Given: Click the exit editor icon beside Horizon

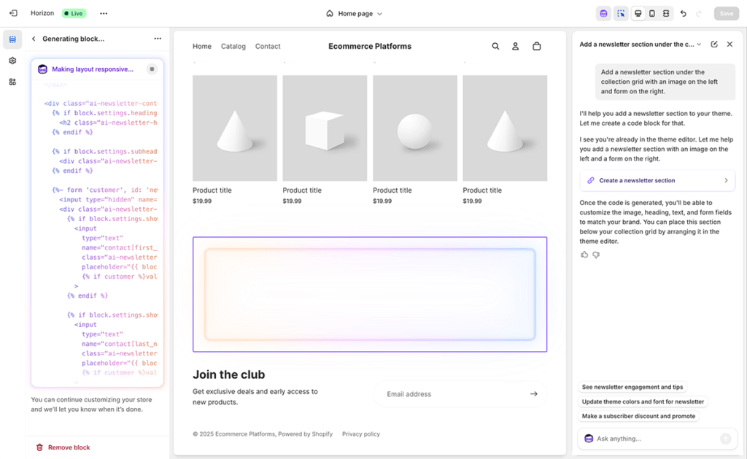Looking at the screenshot, I should (13, 13).
